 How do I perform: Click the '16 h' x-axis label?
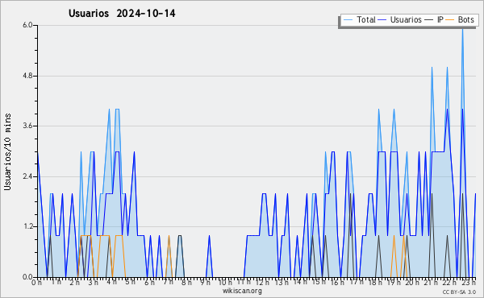337,282
